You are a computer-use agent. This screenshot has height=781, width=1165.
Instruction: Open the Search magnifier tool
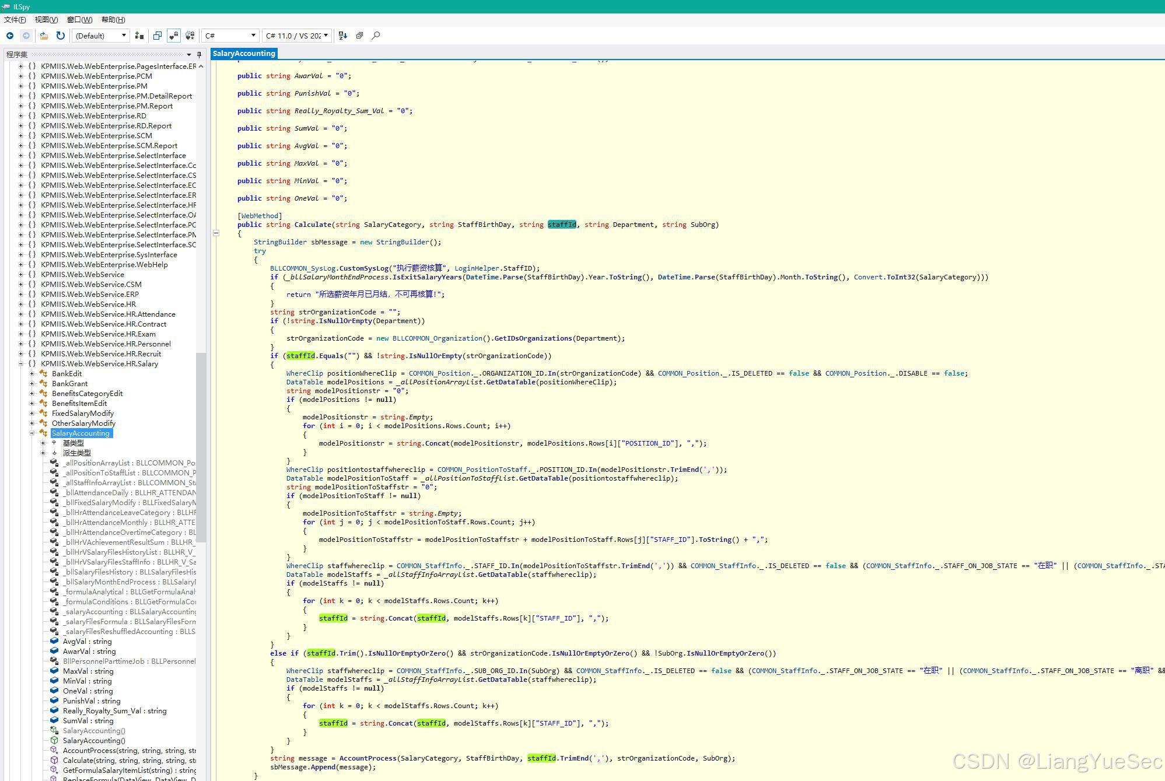point(376,36)
